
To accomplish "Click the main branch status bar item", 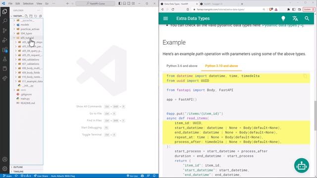I will [7, 176].
